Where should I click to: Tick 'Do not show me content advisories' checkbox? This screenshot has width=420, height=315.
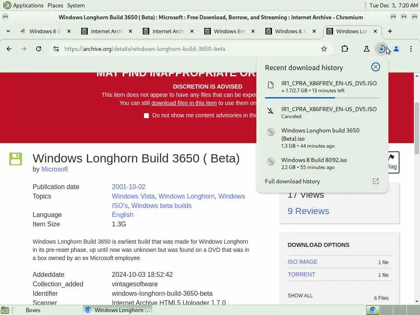click(146, 115)
